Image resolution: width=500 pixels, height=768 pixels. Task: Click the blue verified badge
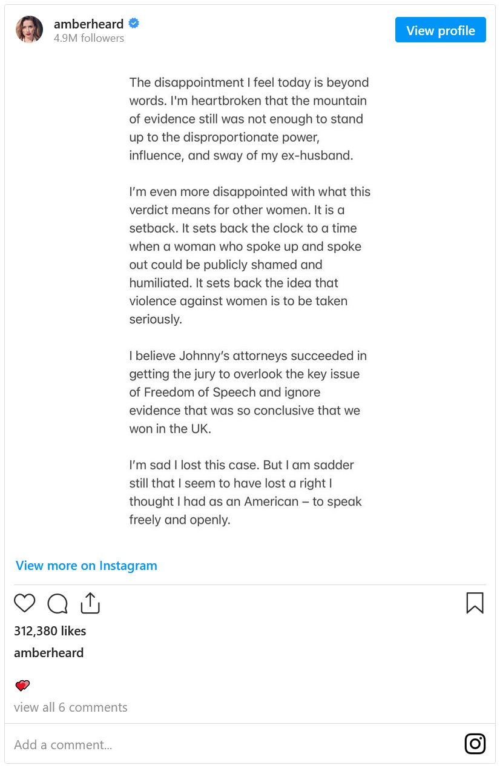point(134,24)
